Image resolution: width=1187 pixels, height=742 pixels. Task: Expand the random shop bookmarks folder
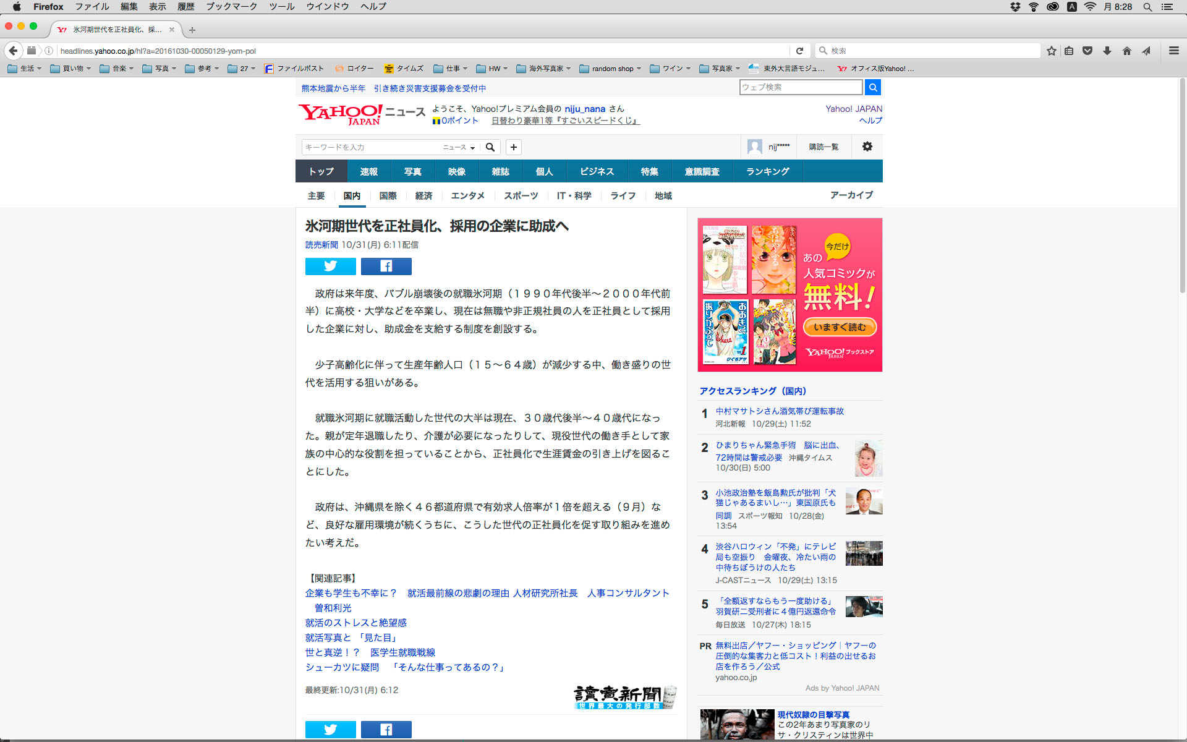(x=611, y=69)
